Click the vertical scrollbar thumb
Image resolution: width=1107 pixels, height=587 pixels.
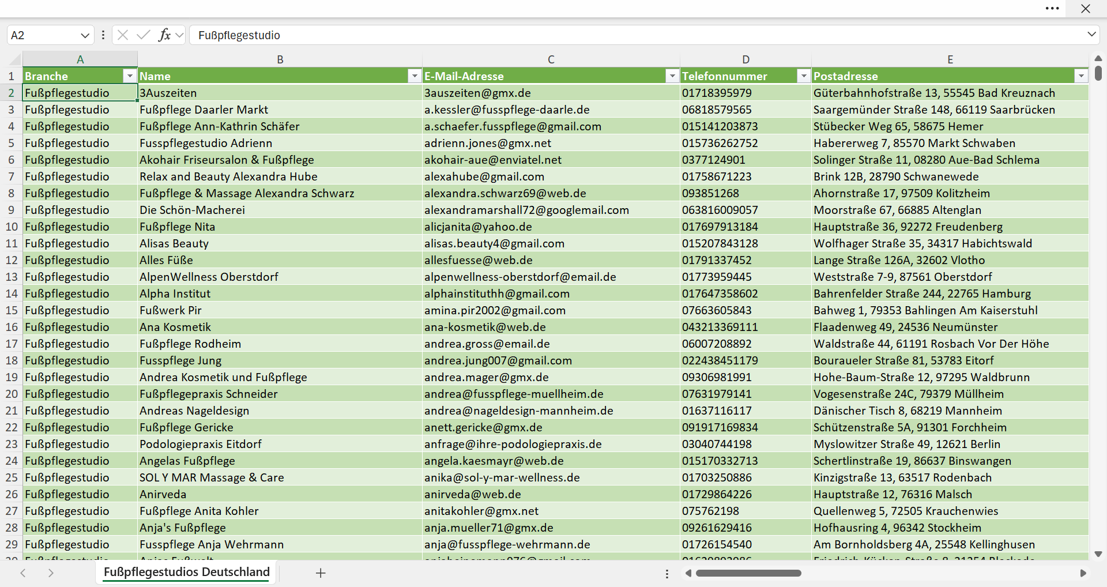click(x=1098, y=73)
